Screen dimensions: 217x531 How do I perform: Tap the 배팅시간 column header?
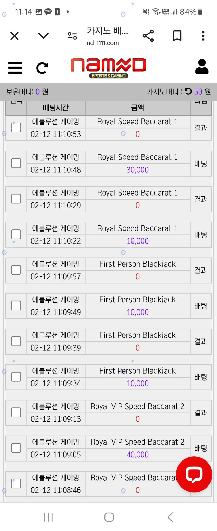[56, 107]
